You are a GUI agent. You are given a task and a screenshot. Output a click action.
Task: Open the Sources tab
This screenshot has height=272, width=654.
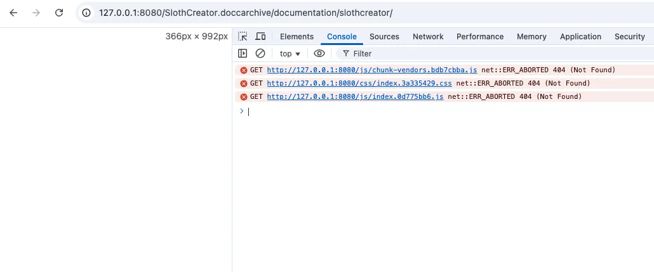[384, 37]
